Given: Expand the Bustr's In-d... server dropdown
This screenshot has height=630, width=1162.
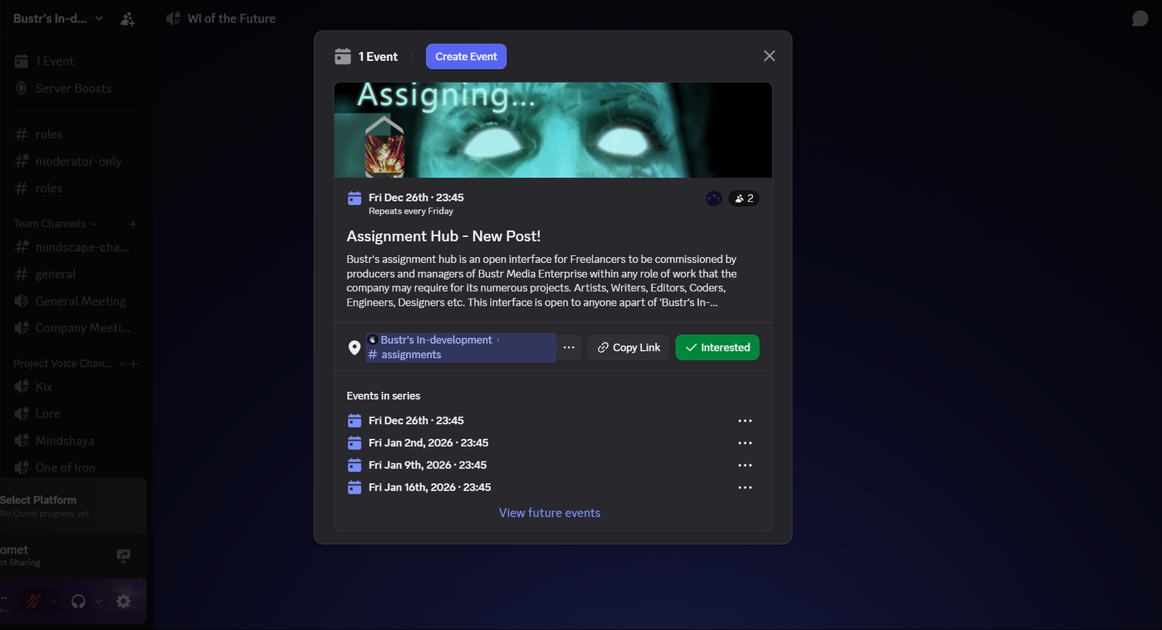Looking at the screenshot, I should pyautogui.click(x=99, y=18).
